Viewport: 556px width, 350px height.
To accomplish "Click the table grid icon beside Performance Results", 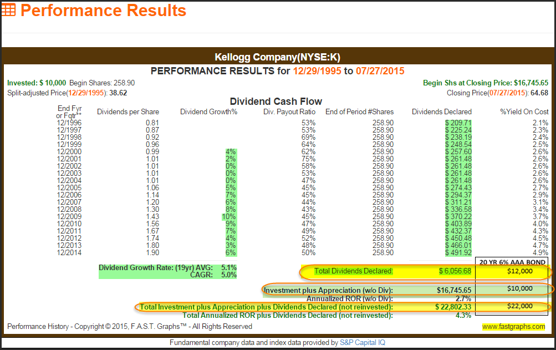I will [9, 10].
